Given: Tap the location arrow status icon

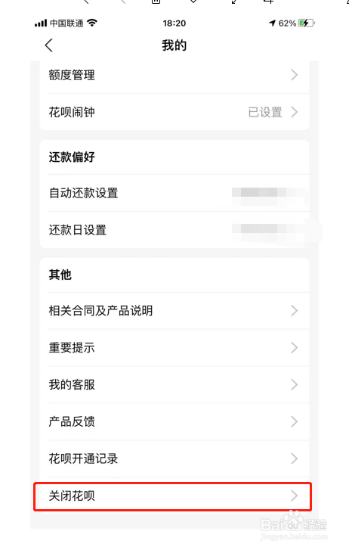Looking at the screenshot, I should [x=272, y=23].
